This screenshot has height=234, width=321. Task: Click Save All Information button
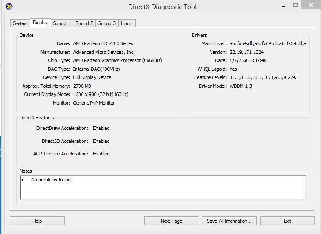tap(229, 221)
